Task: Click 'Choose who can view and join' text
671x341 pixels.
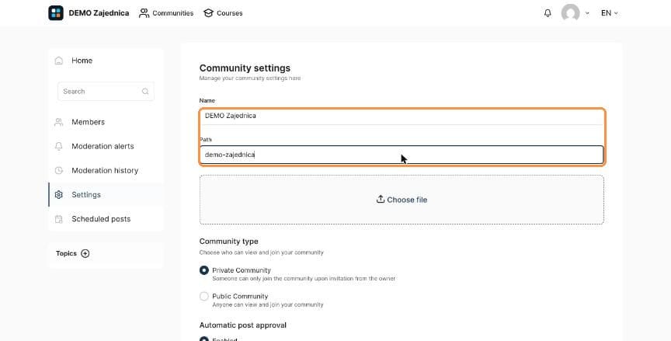Action: tap(262, 252)
